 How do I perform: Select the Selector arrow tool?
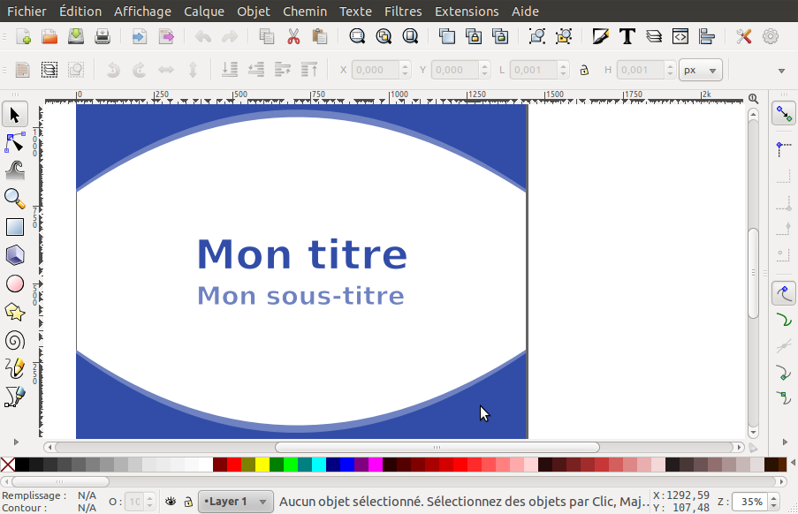click(x=13, y=114)
